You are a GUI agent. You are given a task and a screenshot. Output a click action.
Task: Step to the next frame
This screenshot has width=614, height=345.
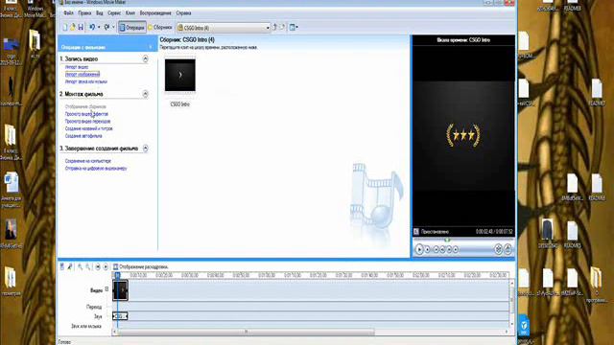click(449, 249)
